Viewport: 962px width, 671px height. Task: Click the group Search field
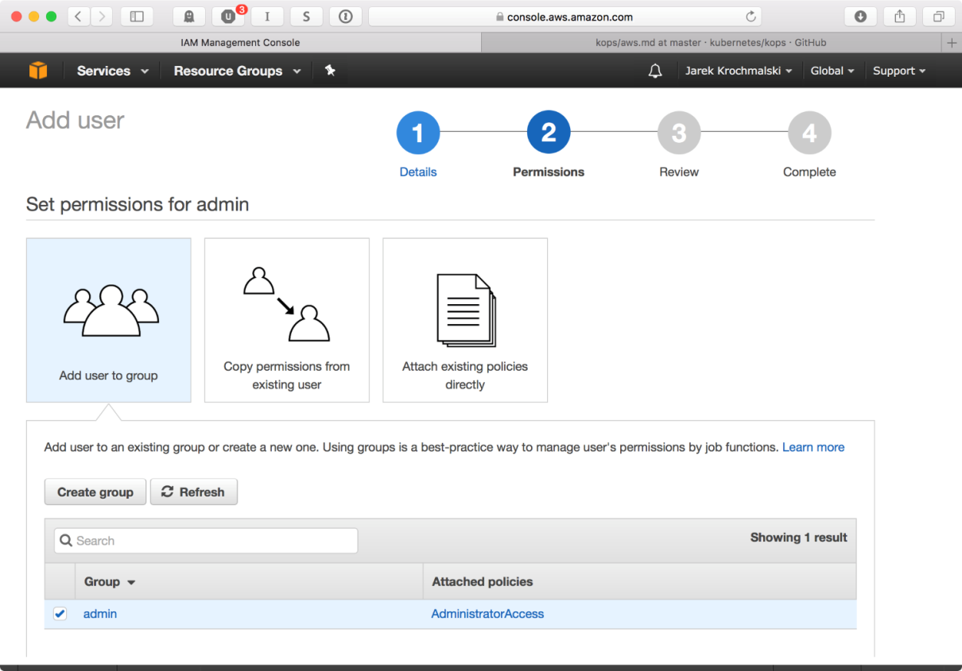[x=206, y=541]
